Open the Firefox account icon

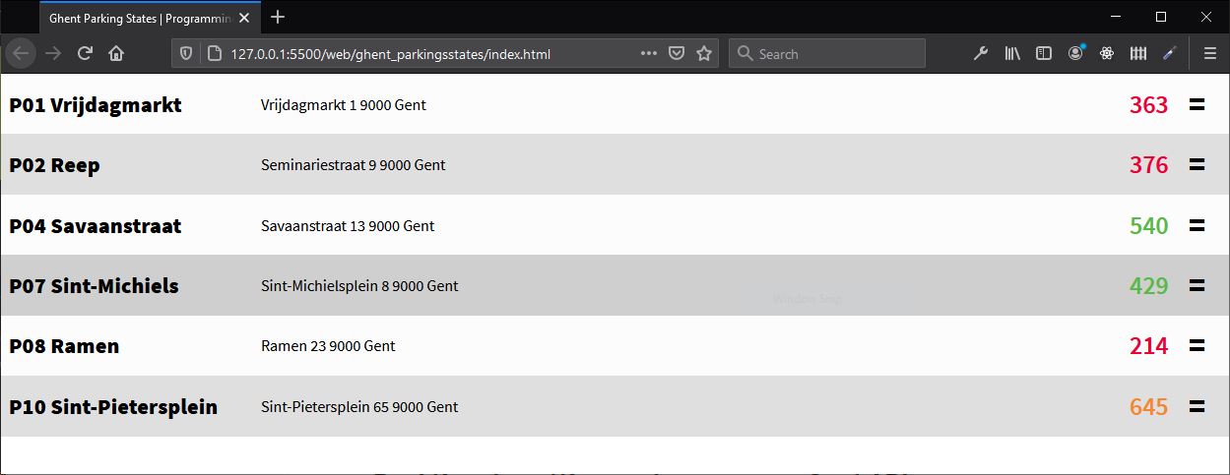click(1075, 54)
